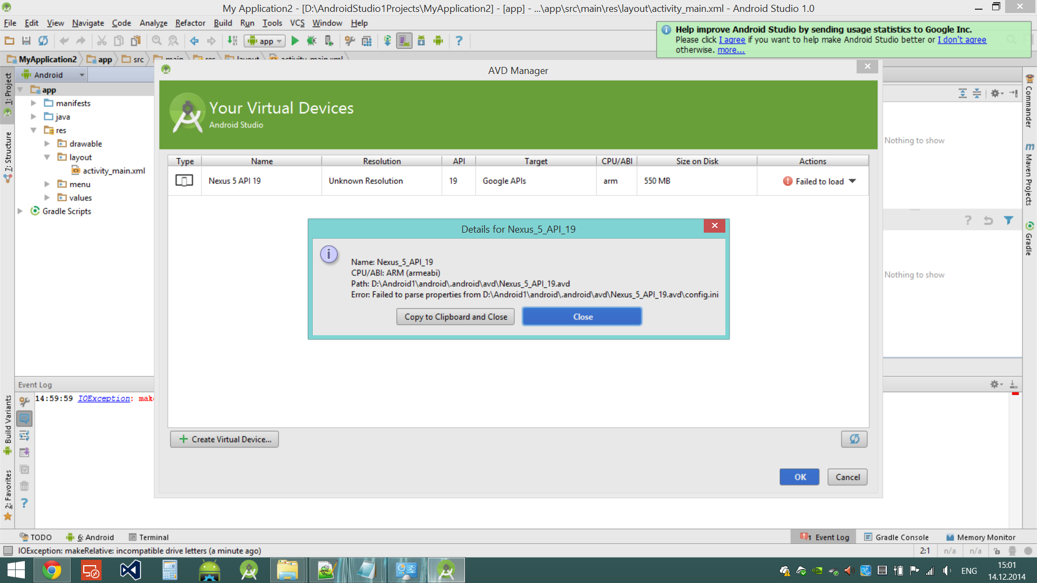Screen dimensions: 1037x583
Task: Click the Synchronize toolbar icon
Action: [43, 40]
